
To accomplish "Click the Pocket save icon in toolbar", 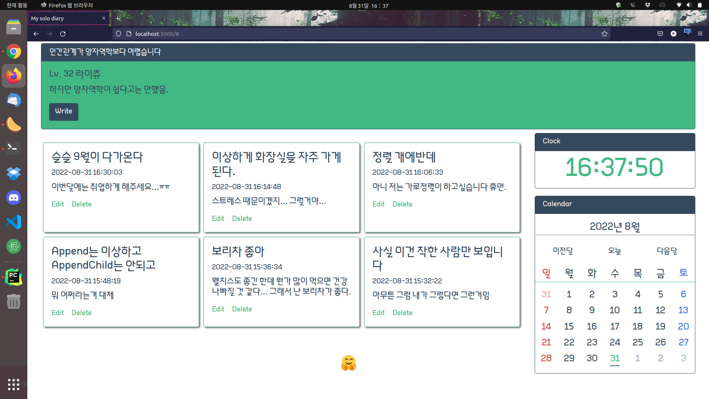I will click(660, 34).
